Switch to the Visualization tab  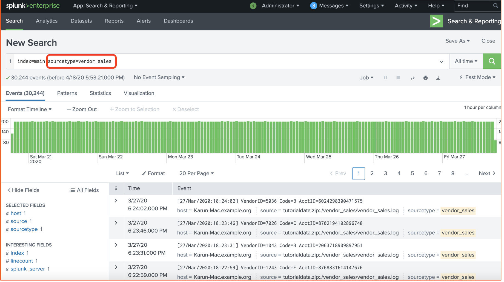[x=139, y=94]
